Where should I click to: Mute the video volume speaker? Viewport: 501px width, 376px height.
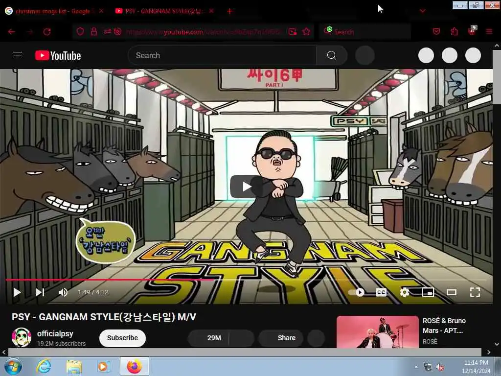(x=63, y=292)
